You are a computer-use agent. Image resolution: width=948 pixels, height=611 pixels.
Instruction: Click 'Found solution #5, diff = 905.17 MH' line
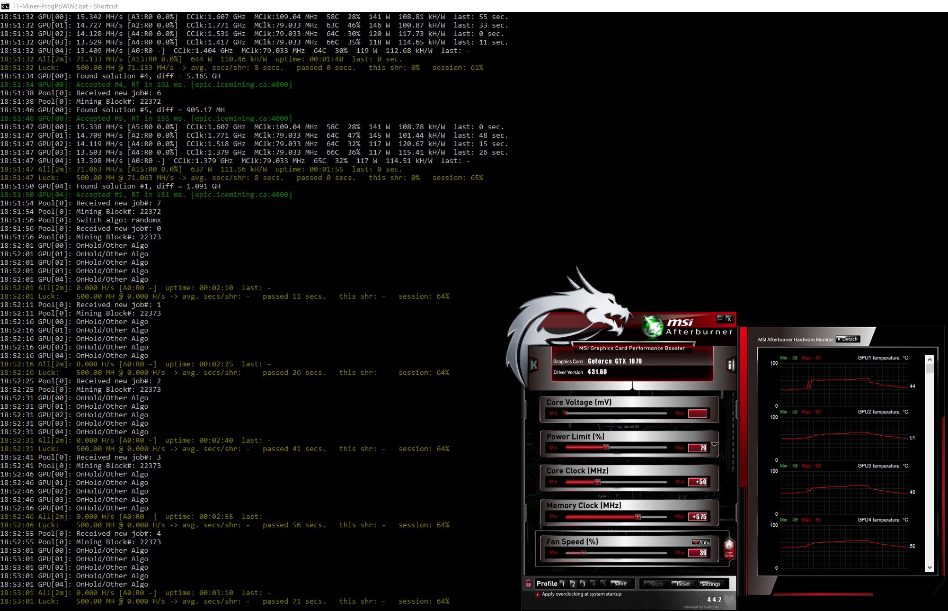[112, 110]
